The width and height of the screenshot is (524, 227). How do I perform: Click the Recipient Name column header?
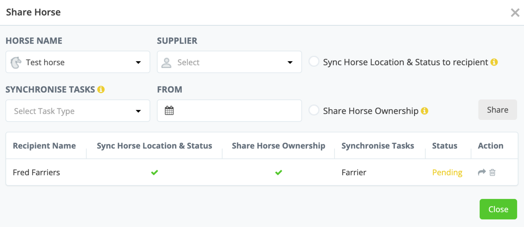44,146
